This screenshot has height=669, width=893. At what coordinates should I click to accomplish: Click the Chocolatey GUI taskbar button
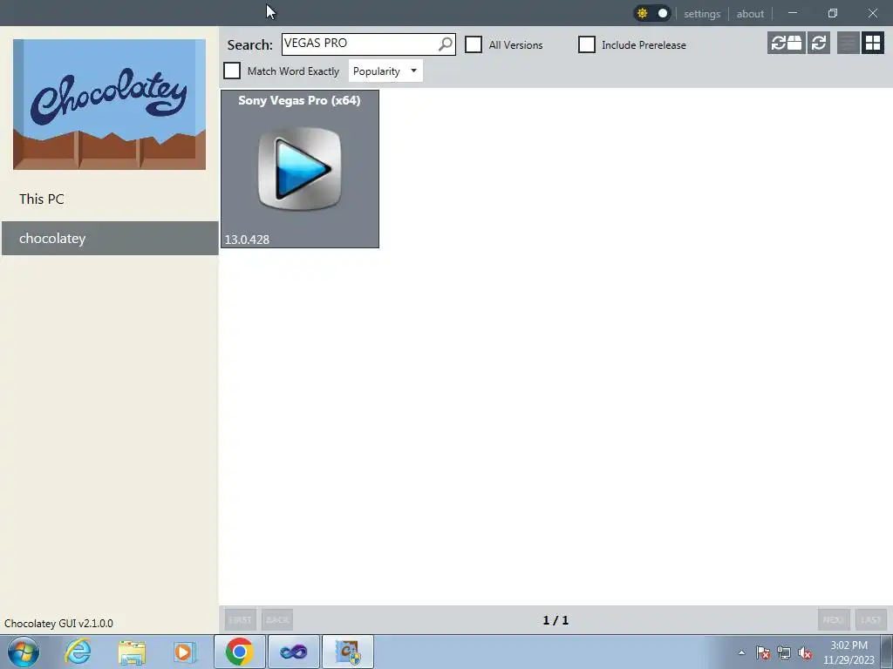[x=348, y=652]
